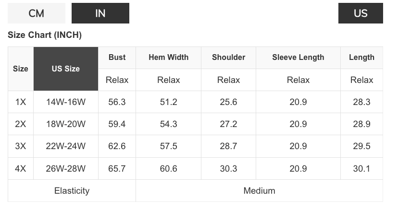Click the Length column header

click(361, 58)
